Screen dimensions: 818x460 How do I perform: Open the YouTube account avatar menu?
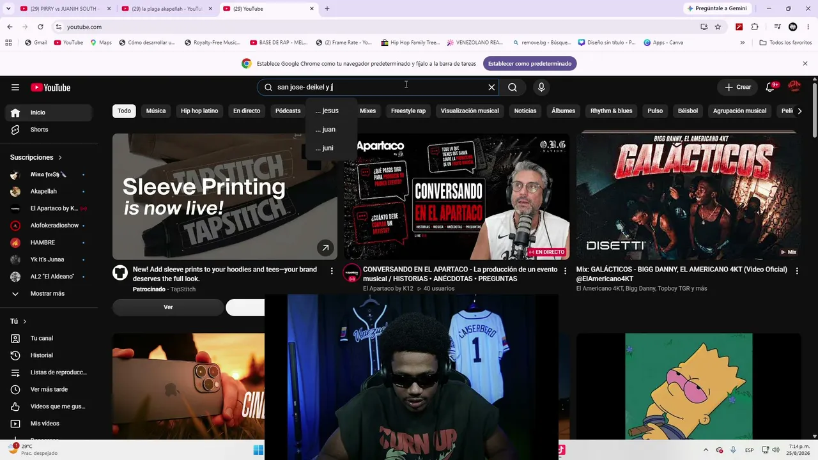pyautogui.click(x=794, y=87)
